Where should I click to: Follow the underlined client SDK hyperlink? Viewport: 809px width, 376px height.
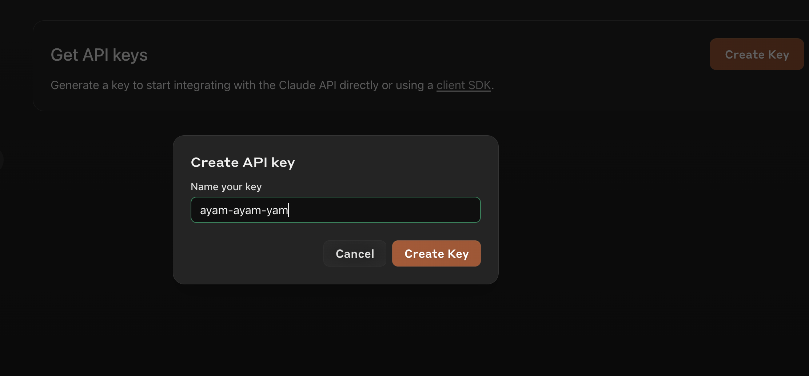coord(463,85)
